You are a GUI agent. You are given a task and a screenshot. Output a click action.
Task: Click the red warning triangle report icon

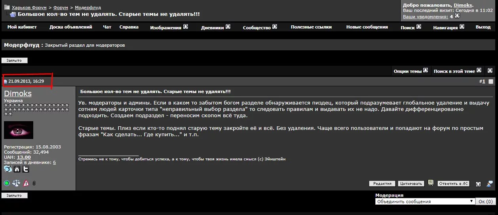tap(26, 183)
